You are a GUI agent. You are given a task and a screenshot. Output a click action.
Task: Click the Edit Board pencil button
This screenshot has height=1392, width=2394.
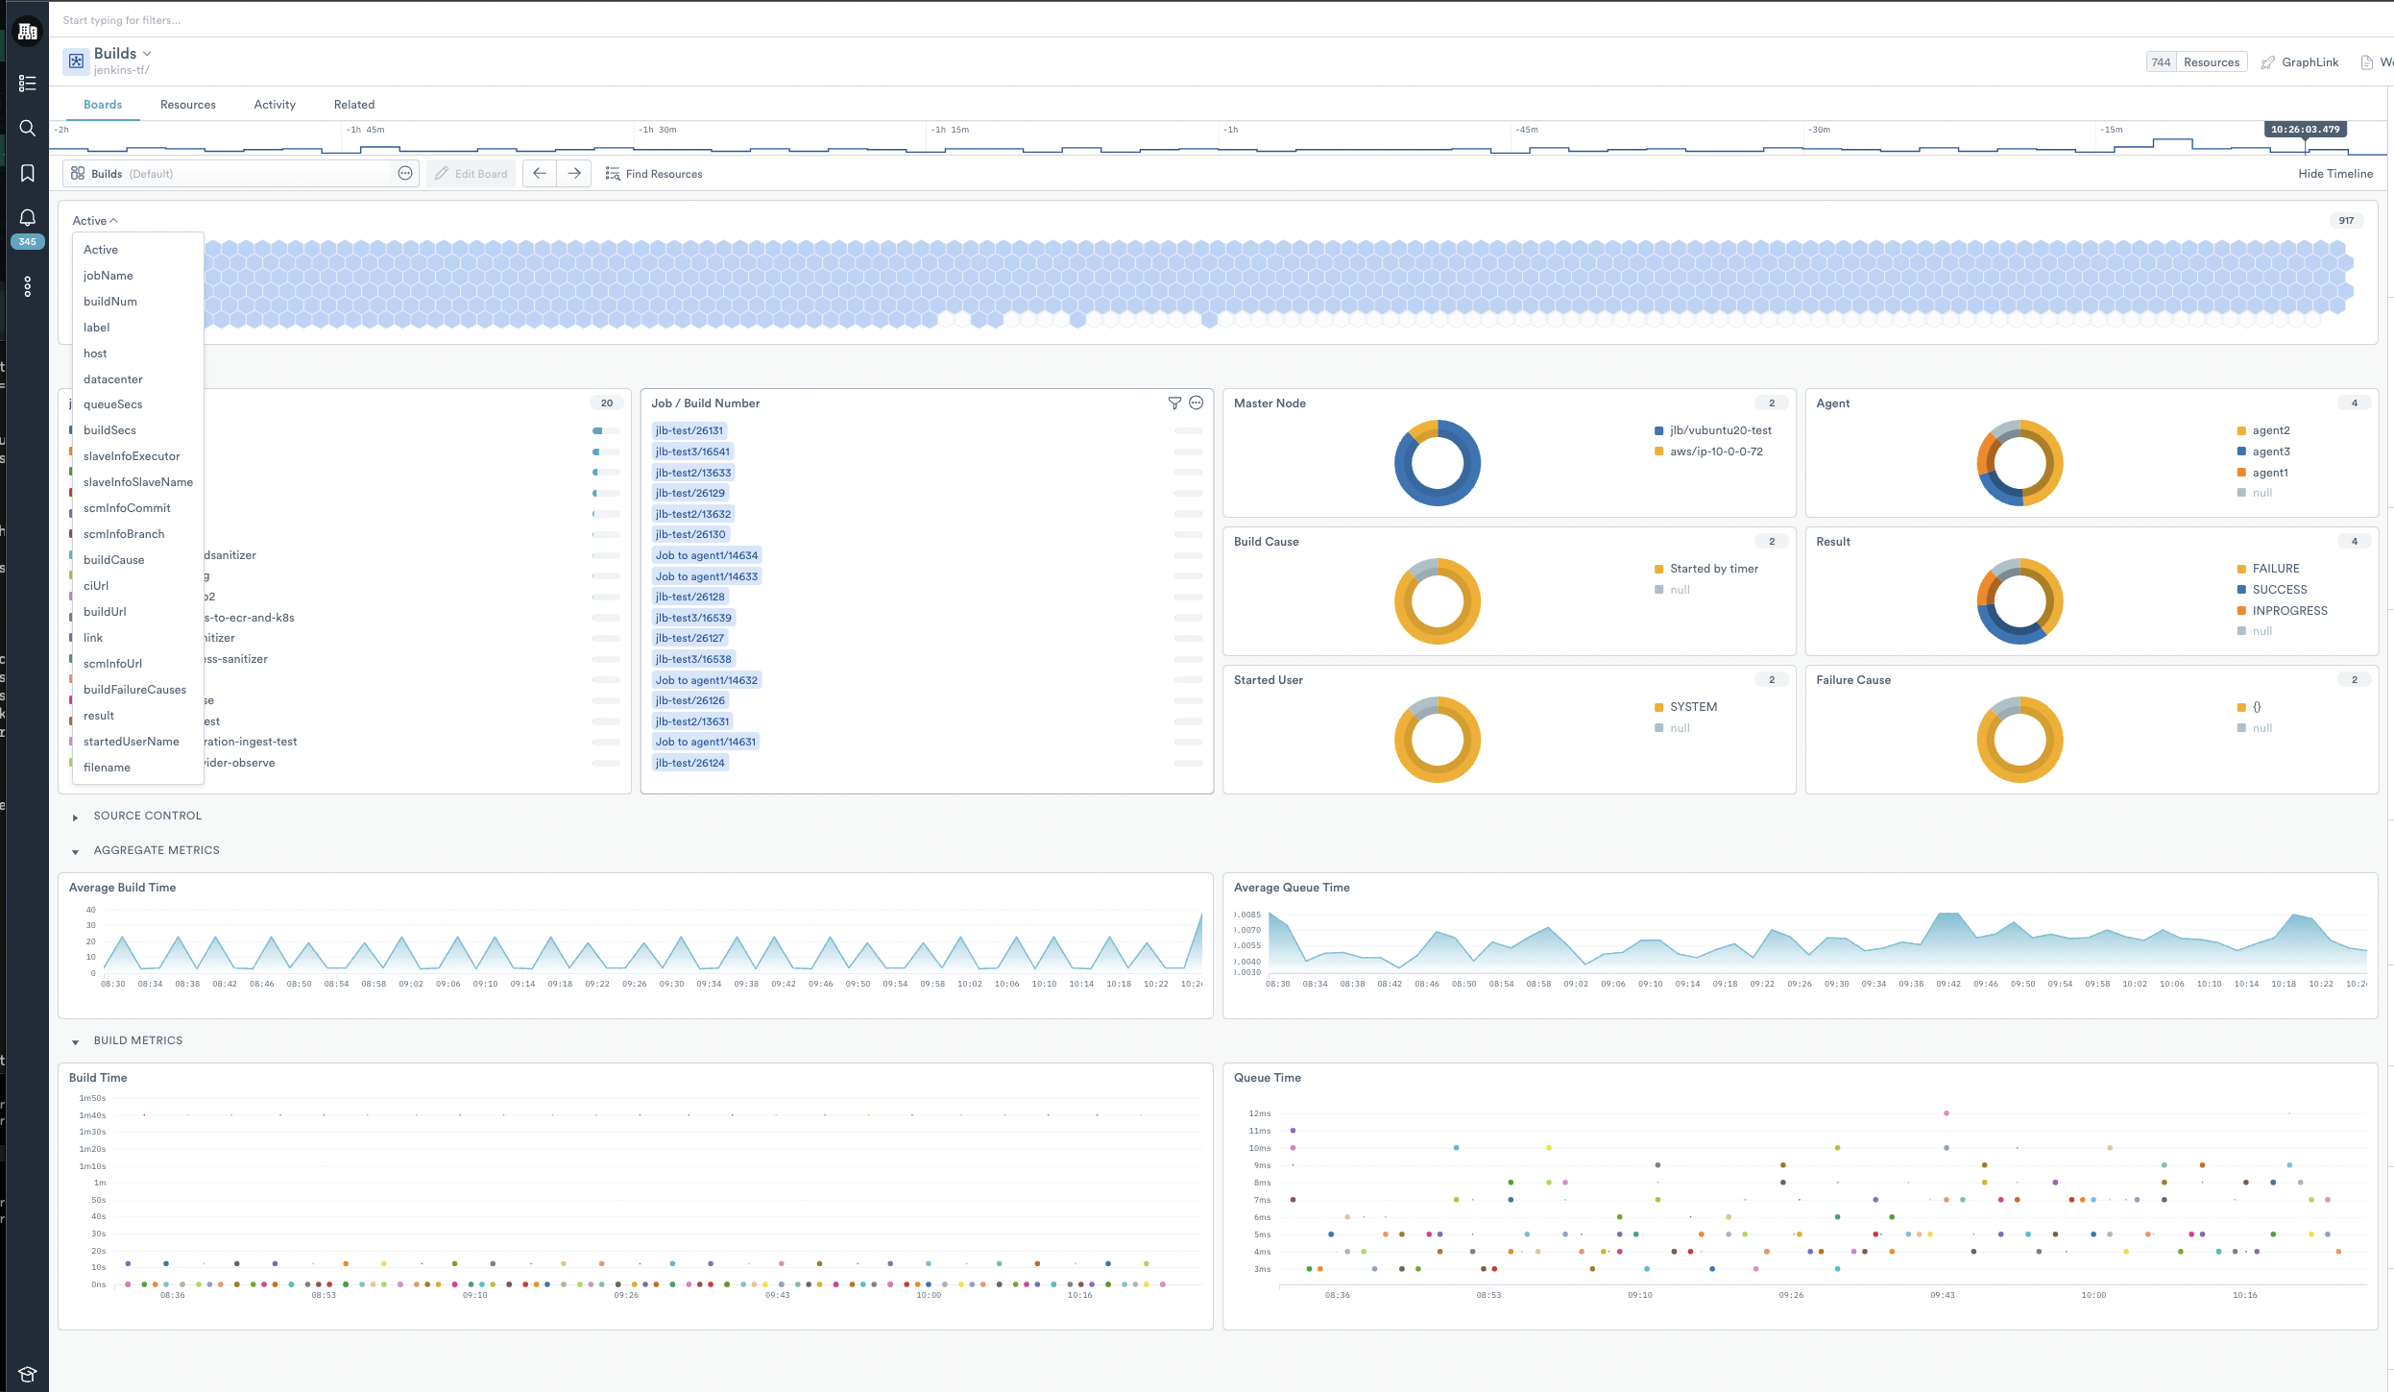pyautogui.click(x=471, y=174)
